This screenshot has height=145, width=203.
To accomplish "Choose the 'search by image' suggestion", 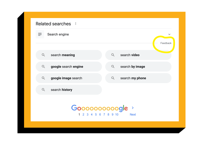I will click(x=138, y=67).
